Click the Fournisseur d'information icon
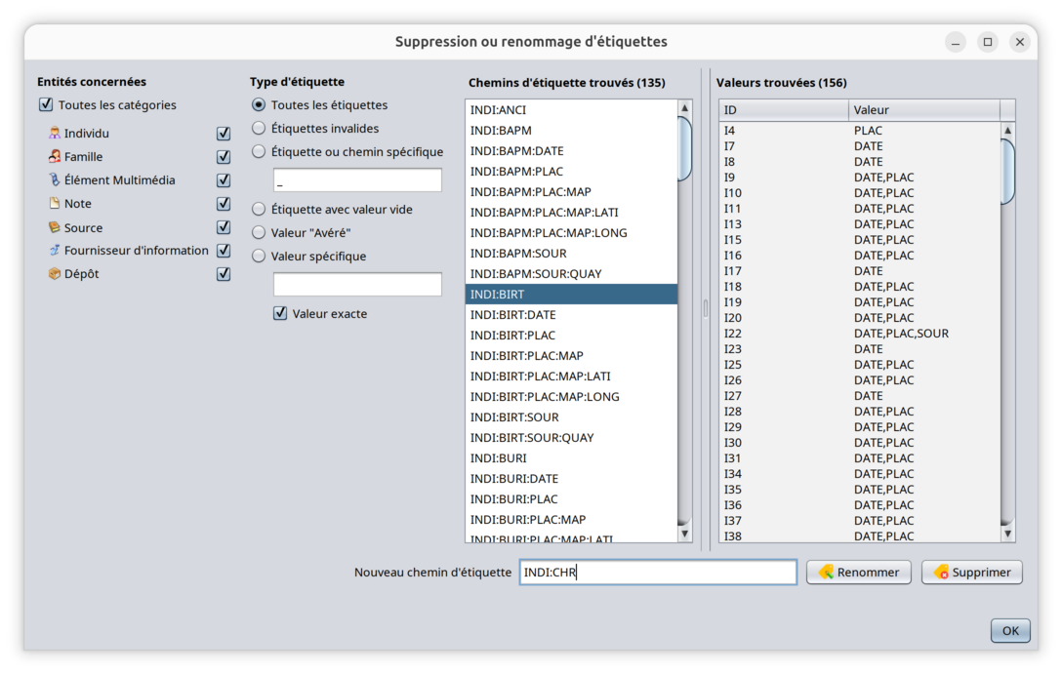 click(x=55, y=251)
